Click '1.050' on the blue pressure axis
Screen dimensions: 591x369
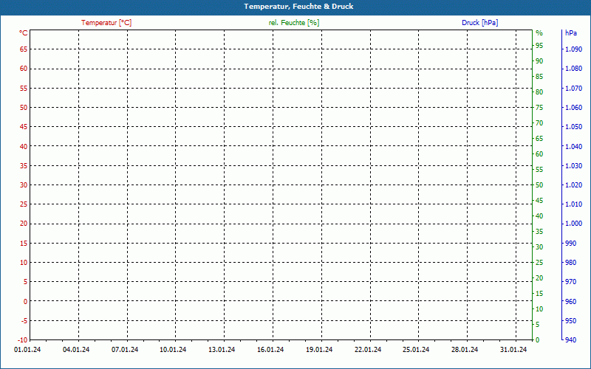574,127
